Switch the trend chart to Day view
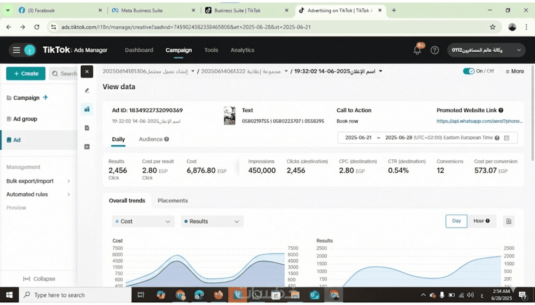 point(456,221)
